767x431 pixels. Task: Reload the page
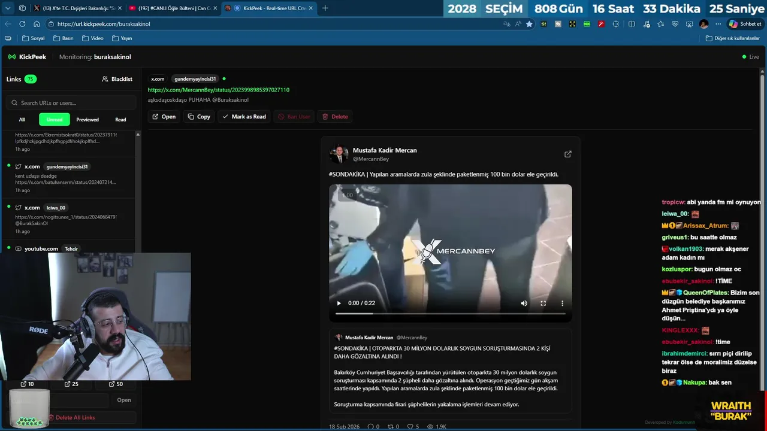pos(22,24)
